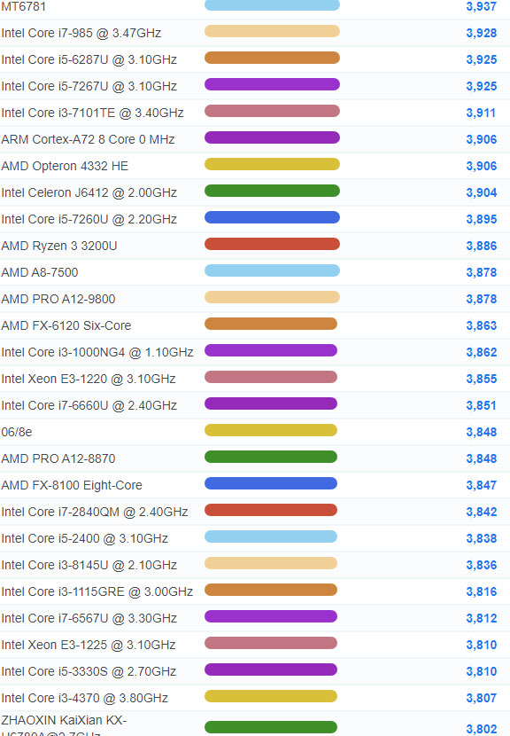Image resolution: width=510 pixels, height=736 pixels.
Task: Open the Intel Core i3-4370 @ 3.80GHz link
Action: (84, 699)
